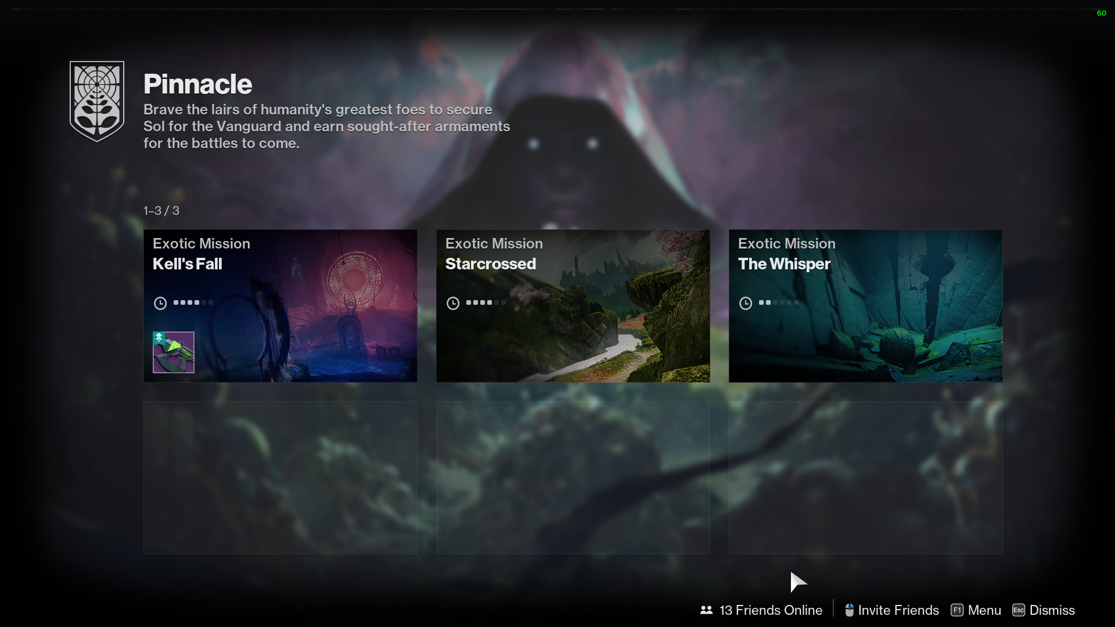This screenshot has width=1115, height=627.
Task: Click the clock duration icon on The Whisper
Action: [746, 303]
